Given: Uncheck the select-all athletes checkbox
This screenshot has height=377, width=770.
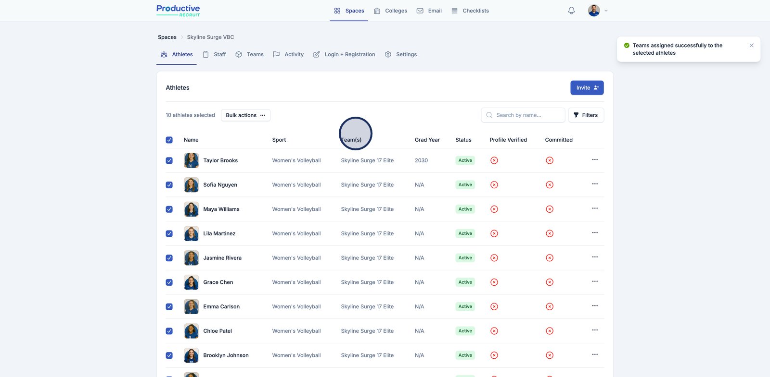Looking at the screenshot, I should coord(169,140).
